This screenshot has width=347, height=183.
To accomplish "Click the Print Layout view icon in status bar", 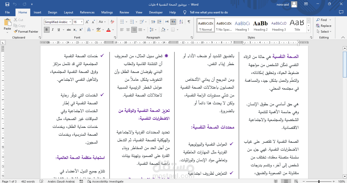I will pyautogui.click(x=286, y=181).
